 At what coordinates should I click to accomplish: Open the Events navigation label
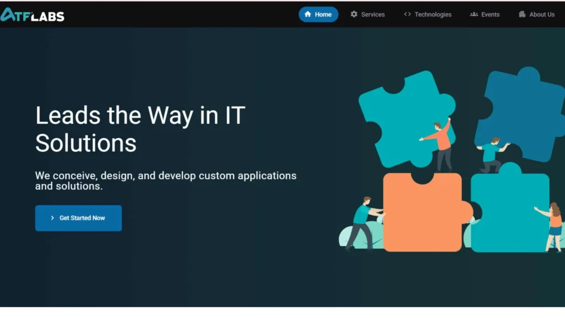[x=490, y=14]
